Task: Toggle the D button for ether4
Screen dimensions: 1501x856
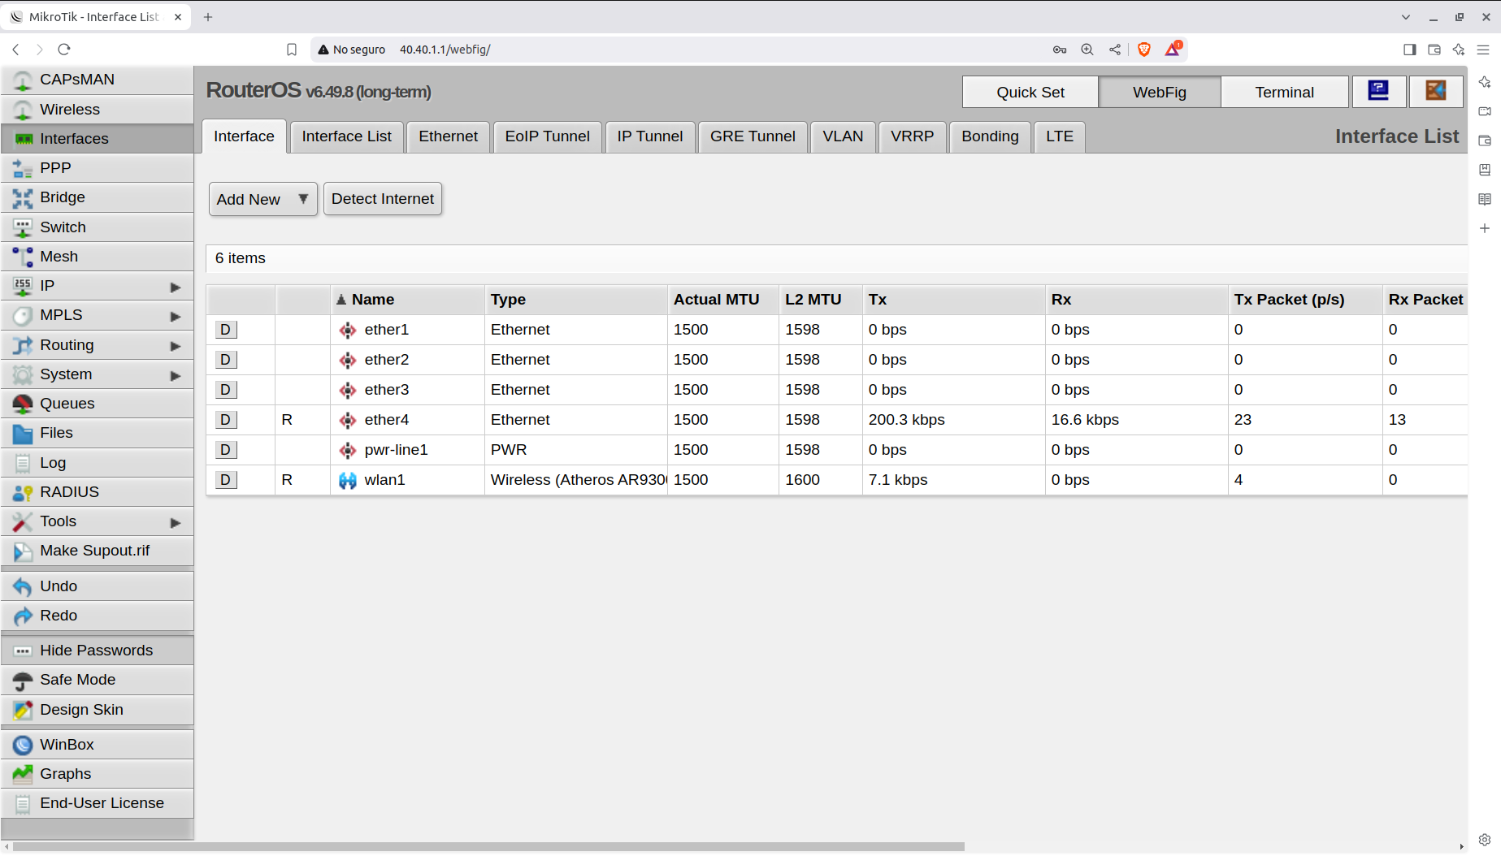Action: 226,420
